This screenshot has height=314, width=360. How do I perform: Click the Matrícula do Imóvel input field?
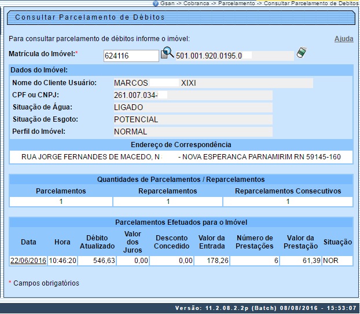coord(131,56)
